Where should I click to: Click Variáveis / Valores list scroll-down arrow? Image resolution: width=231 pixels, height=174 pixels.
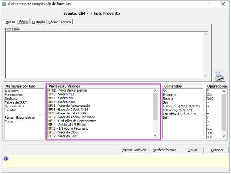pos(155,135)
